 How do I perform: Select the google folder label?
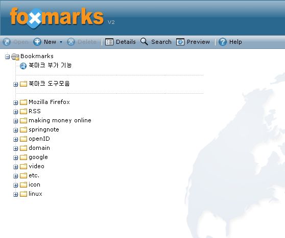pyautogui.click(x=38, y=157)
